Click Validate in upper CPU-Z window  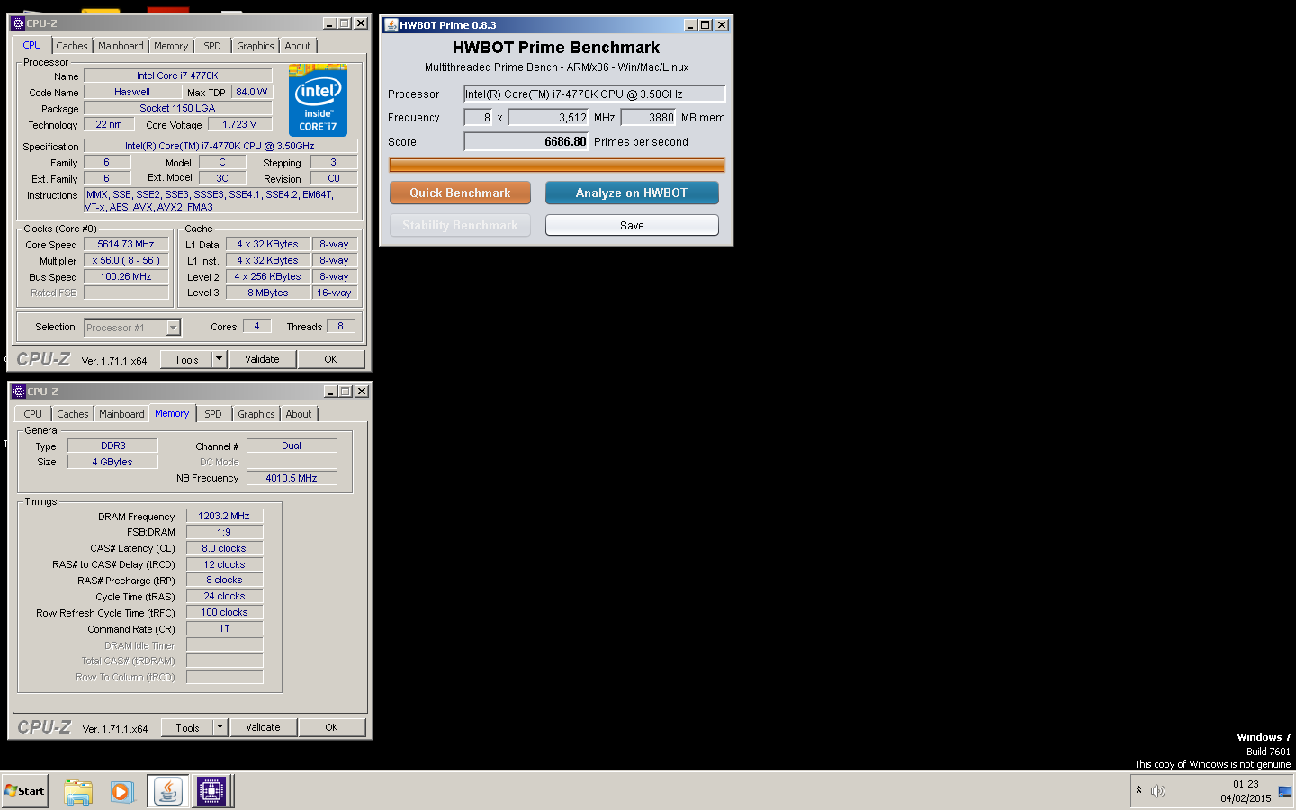262,359
